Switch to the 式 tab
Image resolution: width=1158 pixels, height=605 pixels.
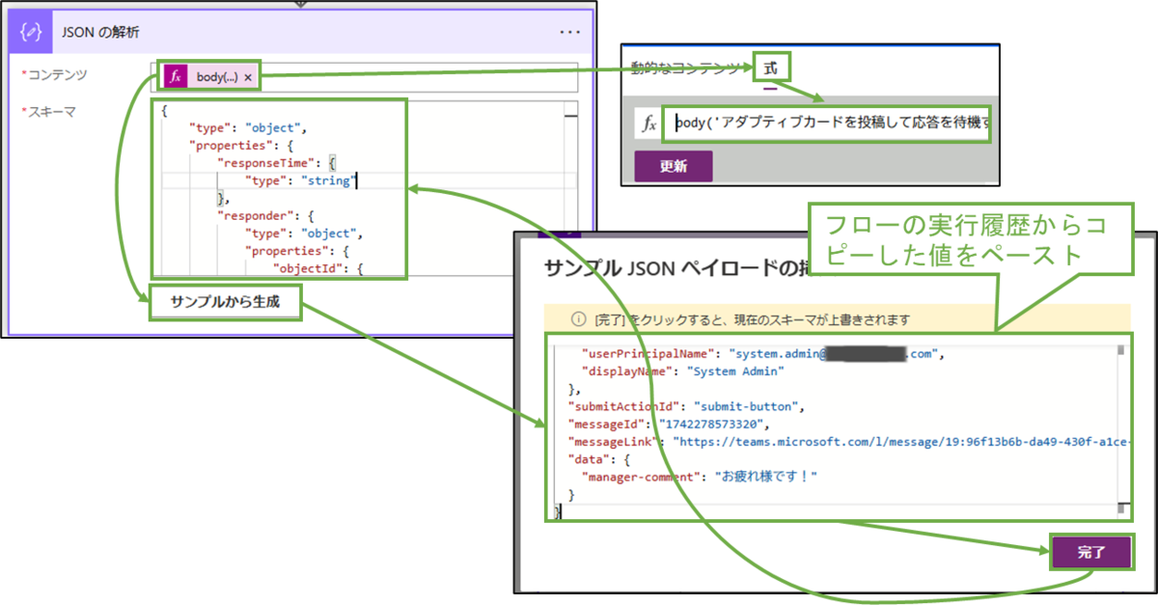(x=770, y=68)
